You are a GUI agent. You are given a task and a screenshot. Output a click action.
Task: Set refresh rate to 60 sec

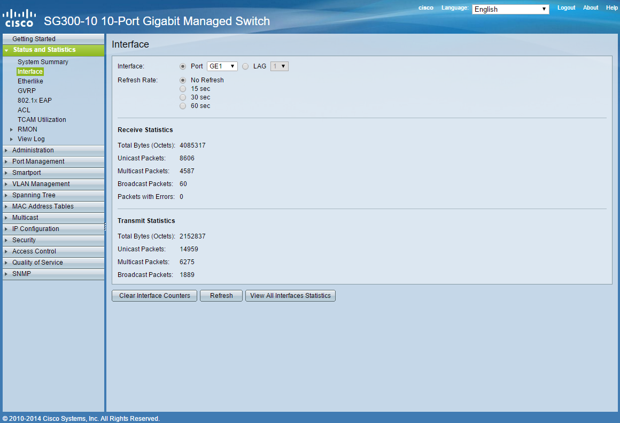tap(183, 106)
